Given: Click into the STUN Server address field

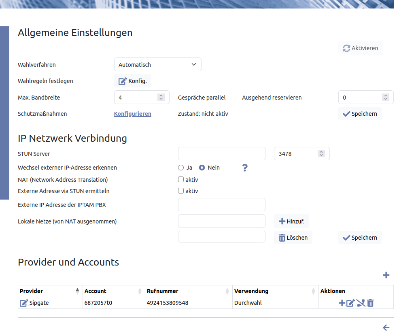Looking at the screenshot, I should (x=221, y=154).
